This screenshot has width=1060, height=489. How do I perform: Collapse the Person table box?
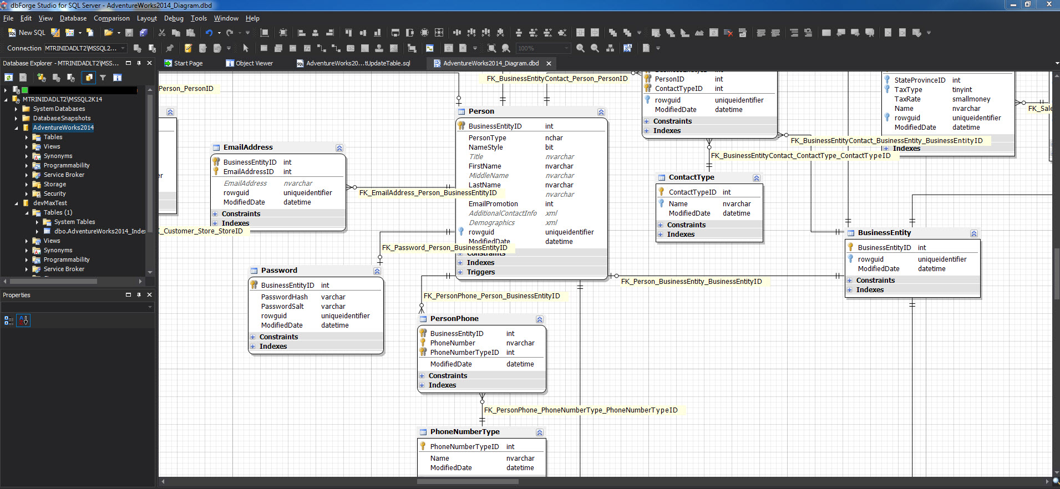(x=601, y=112)
